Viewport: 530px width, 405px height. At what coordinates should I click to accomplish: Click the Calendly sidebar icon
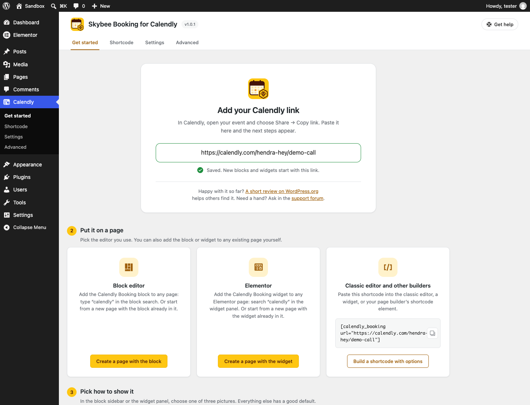pos(7,102)
